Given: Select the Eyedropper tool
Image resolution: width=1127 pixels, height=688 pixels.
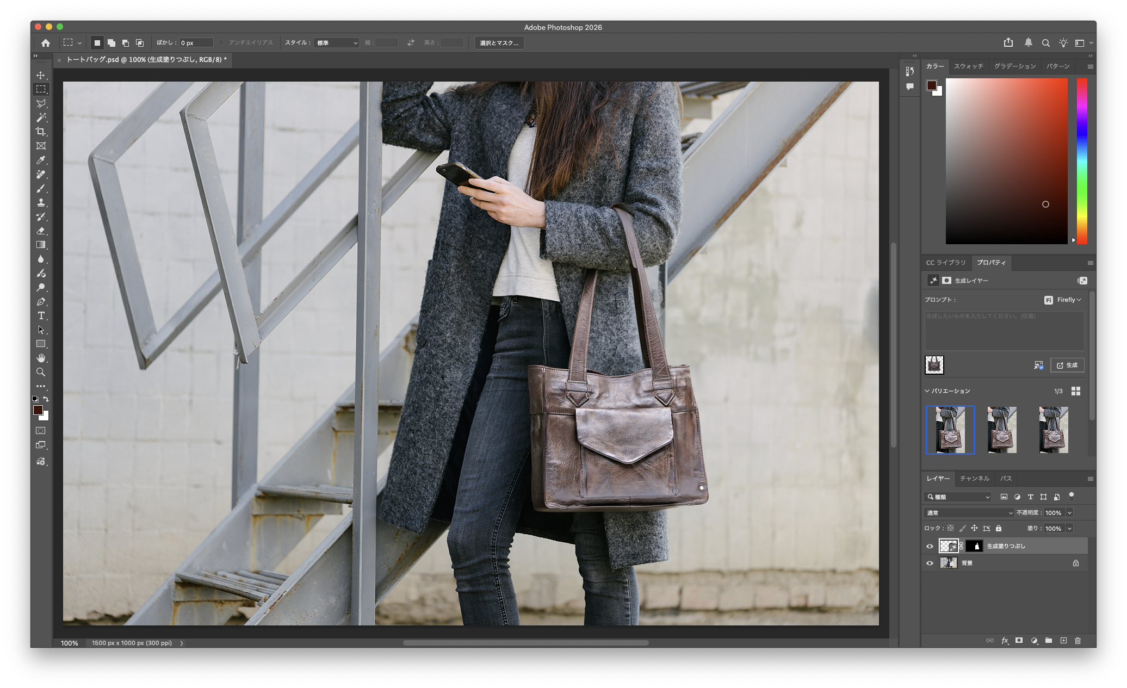Looking at the screenshot, I should (41, 160).
